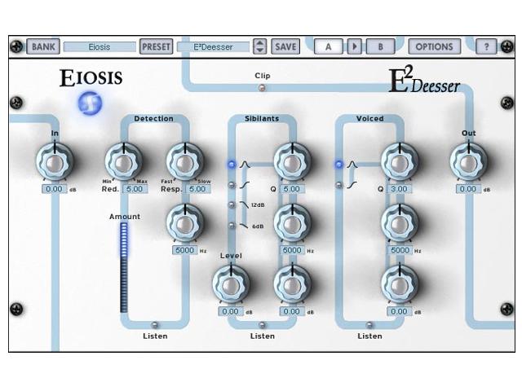The width and height of the screenshot is (522, 391).
Task: Select comparison slot A
Action: (x=328, y=46)
